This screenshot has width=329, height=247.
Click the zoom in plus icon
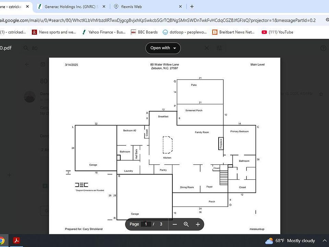click(198, 224)
